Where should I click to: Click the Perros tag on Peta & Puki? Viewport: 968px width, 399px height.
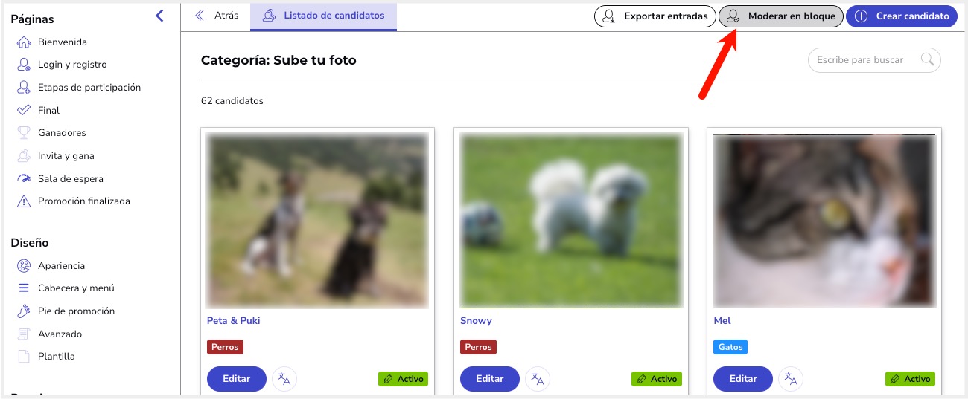pos(225,347)
